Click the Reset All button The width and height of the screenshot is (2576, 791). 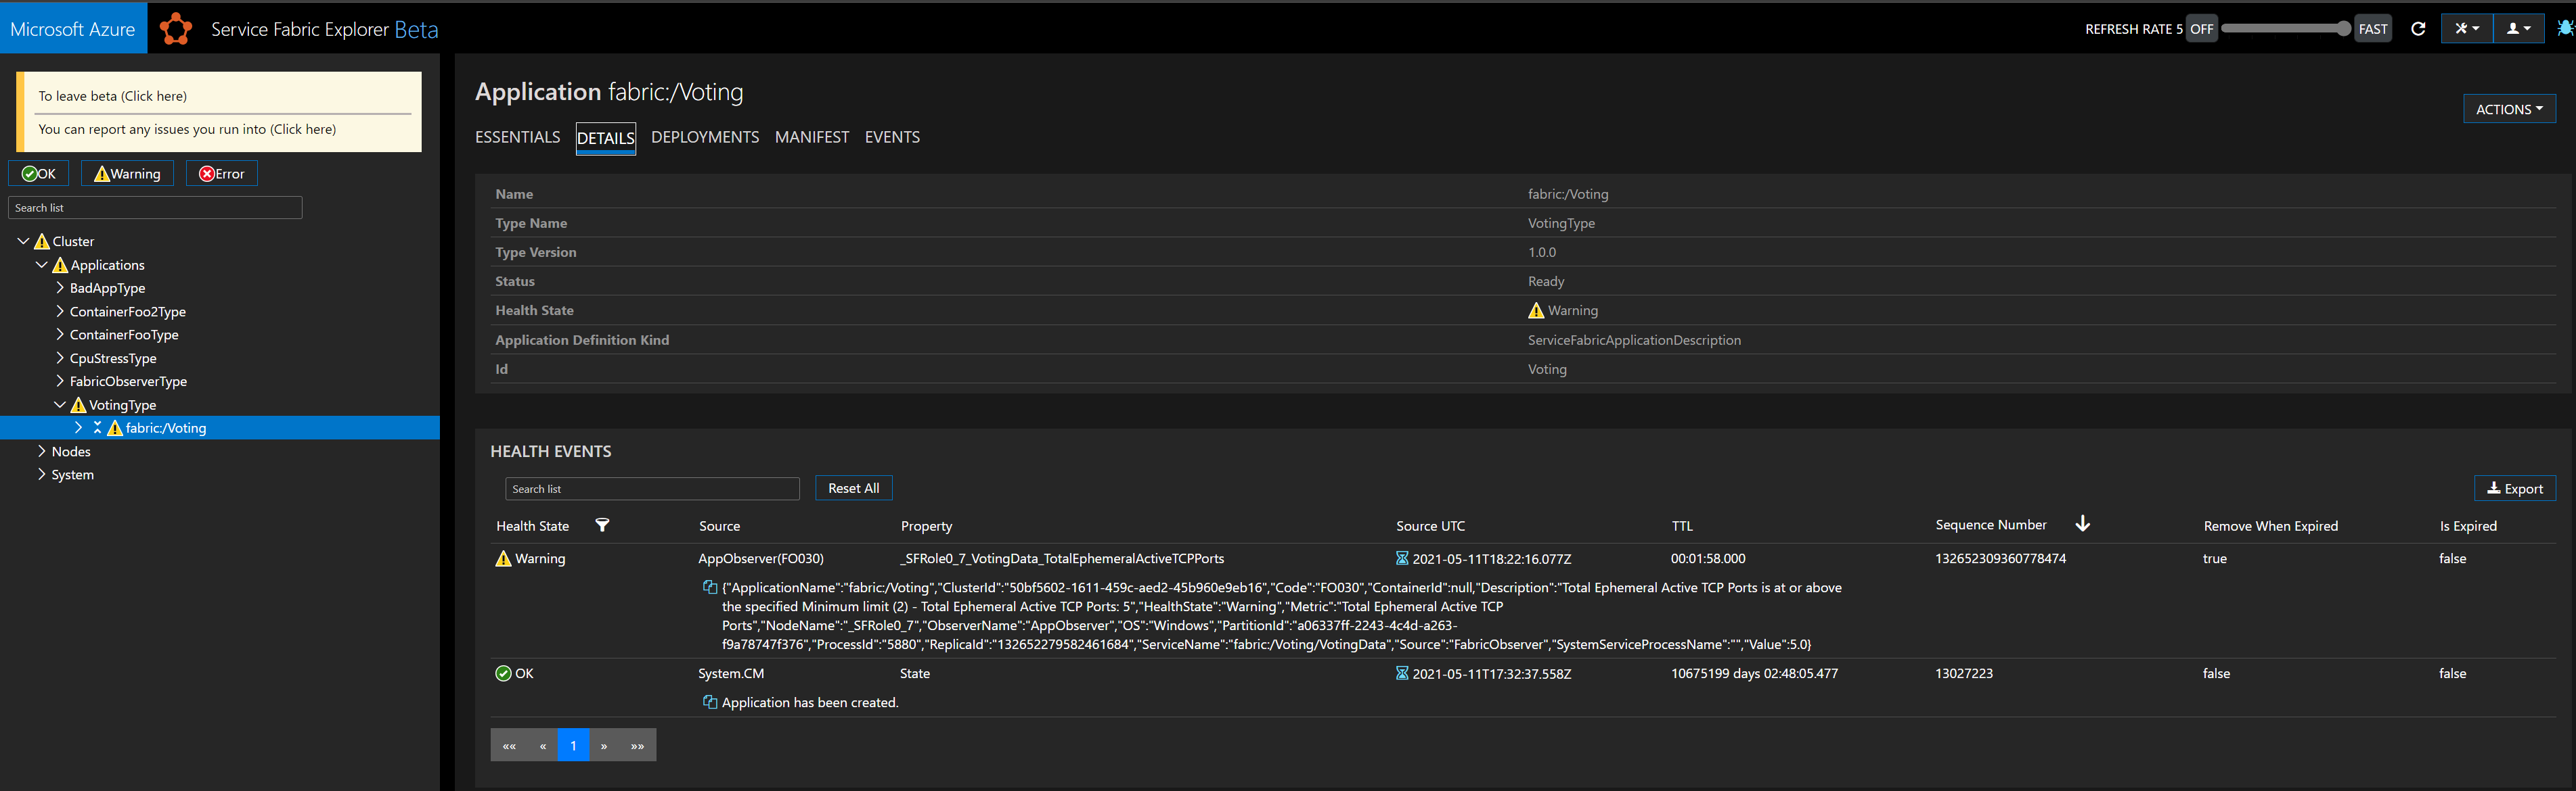point(853,488)
